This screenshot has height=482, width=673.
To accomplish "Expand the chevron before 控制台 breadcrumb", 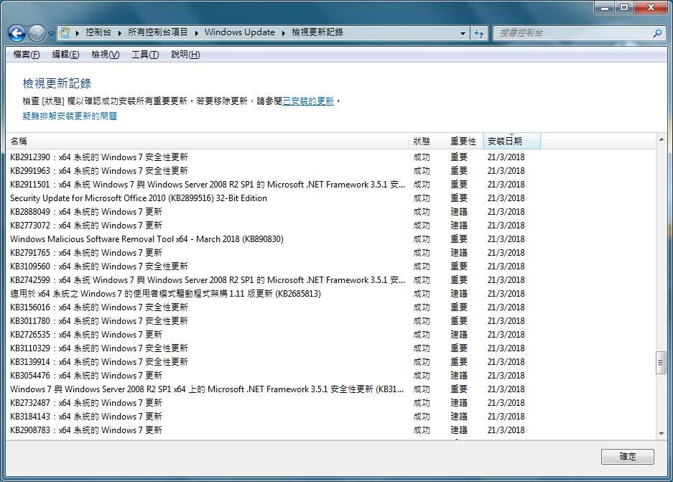I will (78, 32).
